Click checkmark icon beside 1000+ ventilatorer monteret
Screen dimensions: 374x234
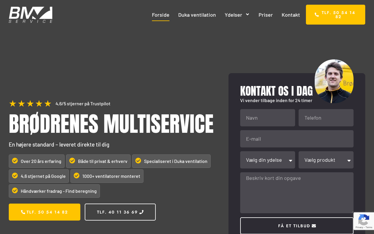tap(77, 175)
